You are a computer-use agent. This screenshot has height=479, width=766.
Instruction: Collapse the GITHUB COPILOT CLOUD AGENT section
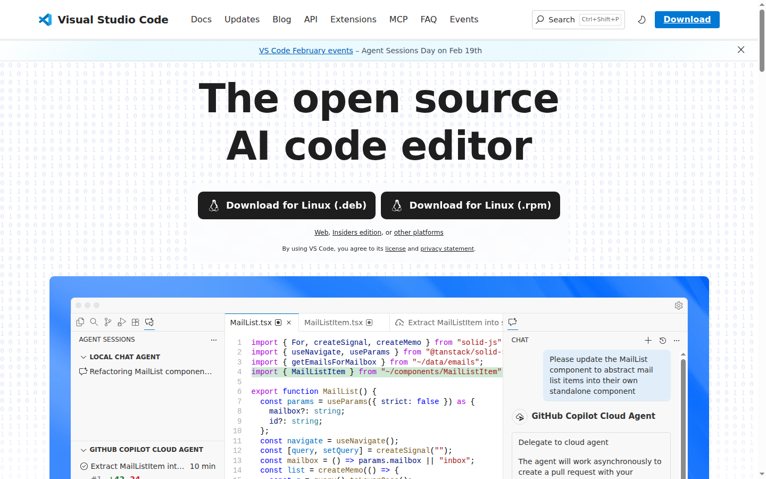(84, 449)
